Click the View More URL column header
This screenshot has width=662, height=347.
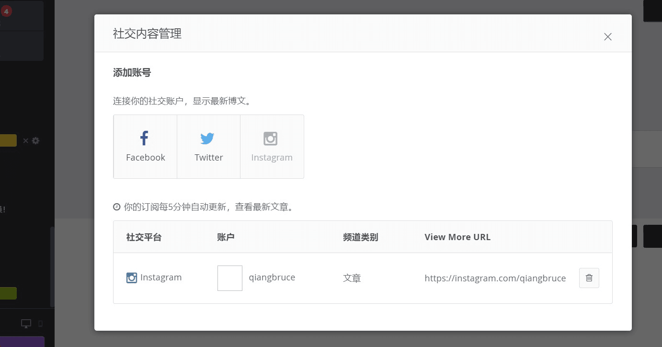(x=457, y=236)
